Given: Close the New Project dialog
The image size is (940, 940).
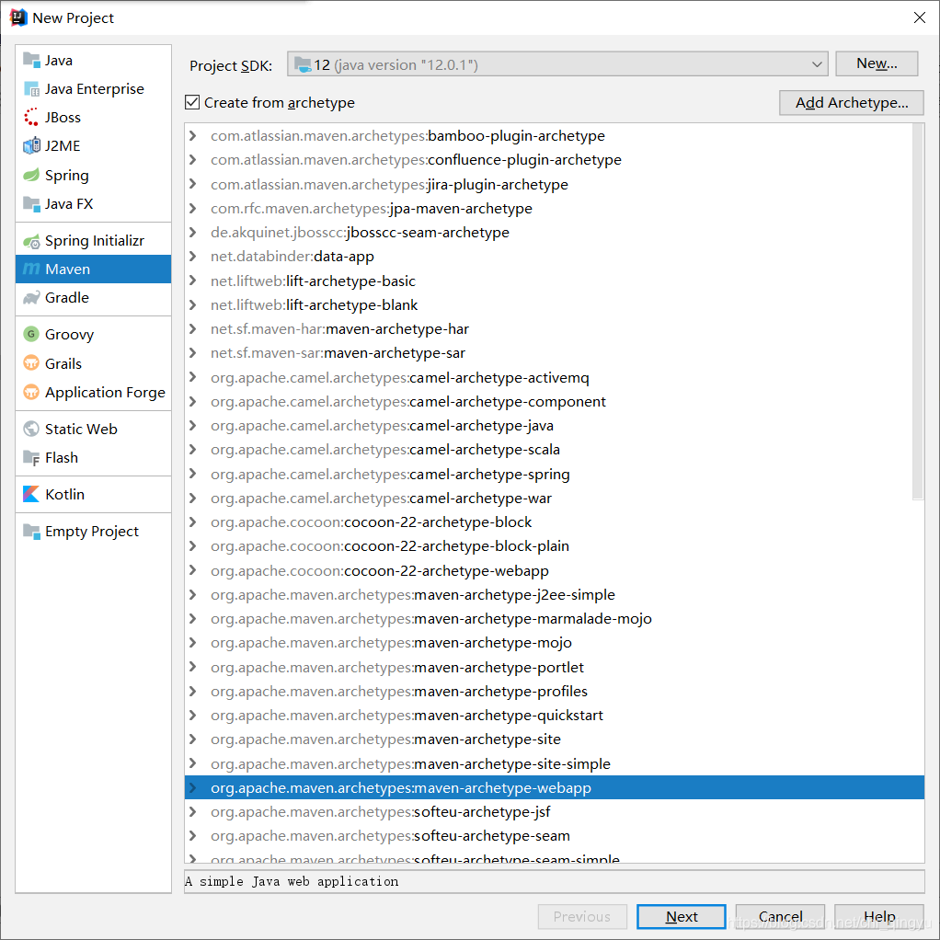Looking at the screenshot, I should (x=919, y=17).
